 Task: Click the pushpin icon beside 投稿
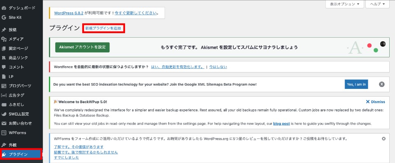tap(4, 30)
